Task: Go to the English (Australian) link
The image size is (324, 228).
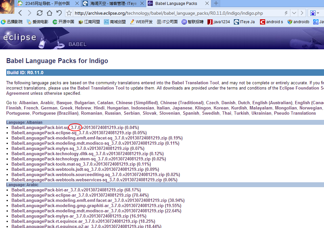Action: click(272, 103)
